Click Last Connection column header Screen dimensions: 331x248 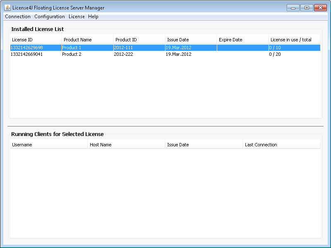[282, 145]
